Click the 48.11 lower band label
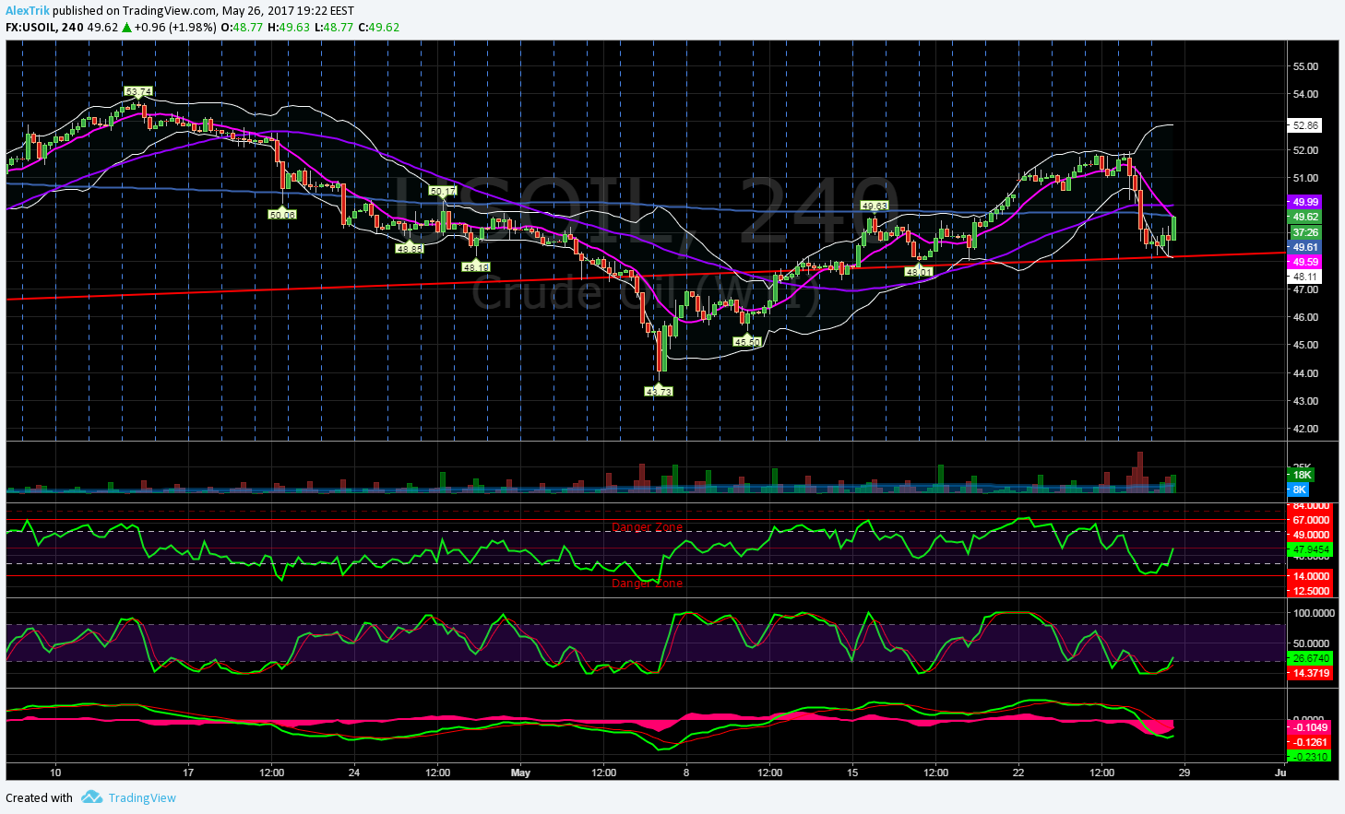 [x=1305, y=277]
